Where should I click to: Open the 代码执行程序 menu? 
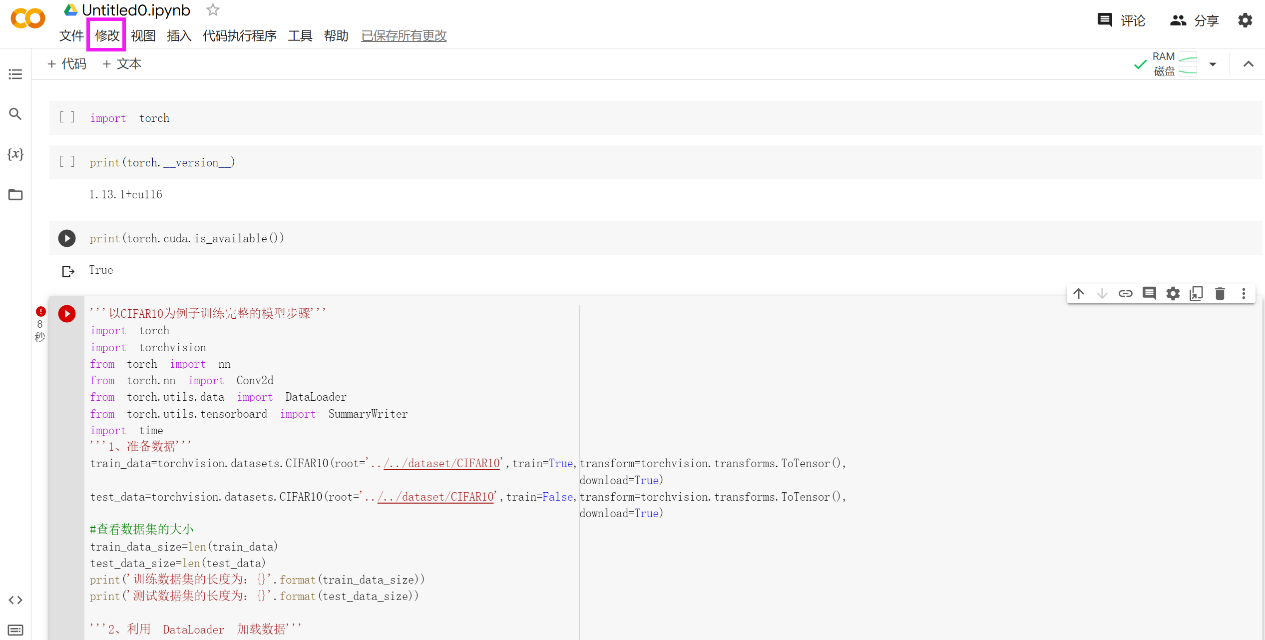pos(239,35)
